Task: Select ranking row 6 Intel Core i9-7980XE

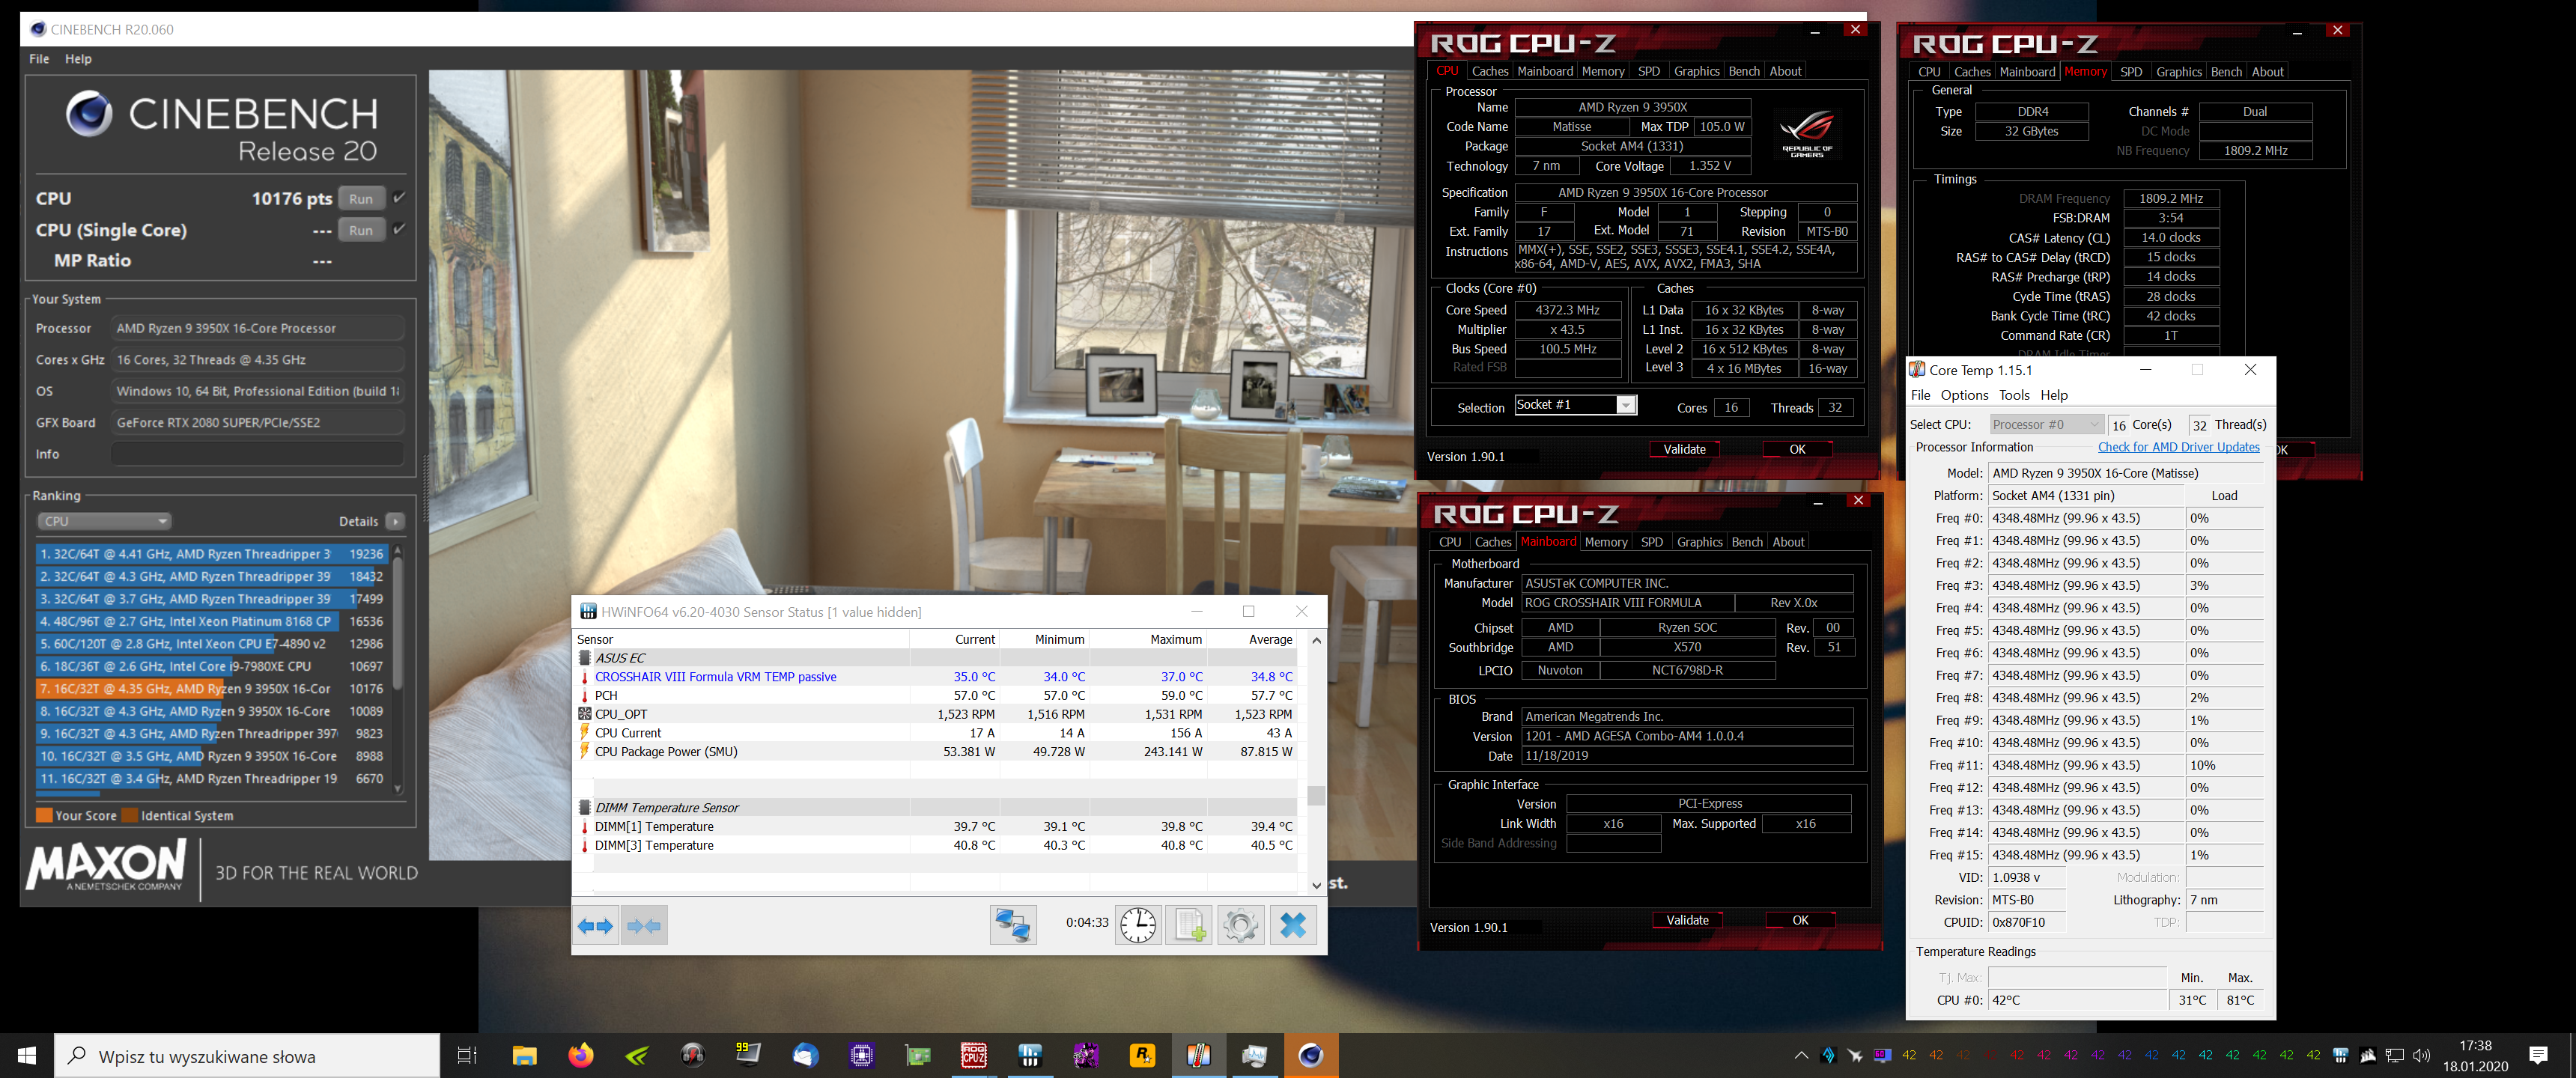Action: 211,666
